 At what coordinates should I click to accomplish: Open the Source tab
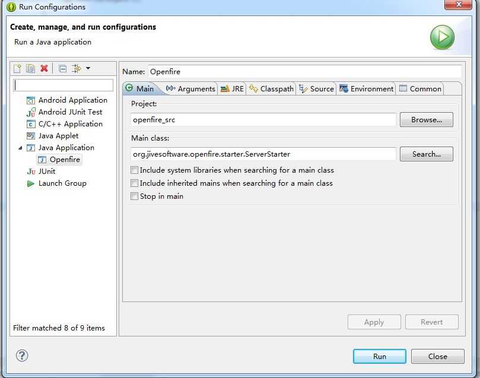point(316,89)
